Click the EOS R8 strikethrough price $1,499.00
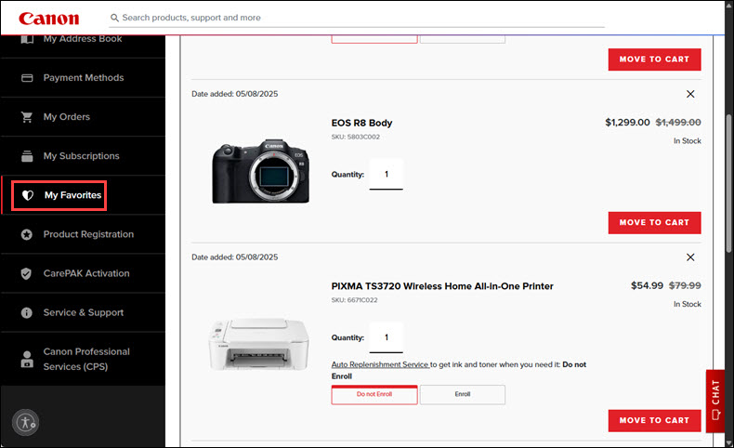Screen dimensions: 734x448 (x=678, y=123)
